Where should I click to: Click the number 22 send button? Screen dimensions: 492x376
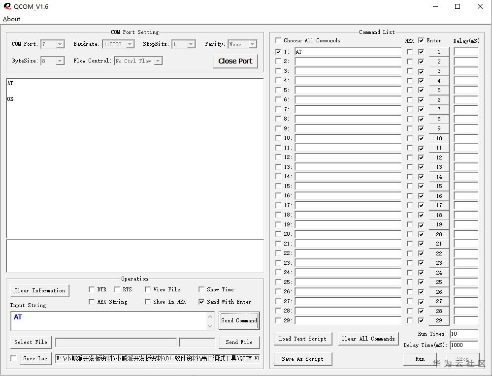click(x=439, y=253)
